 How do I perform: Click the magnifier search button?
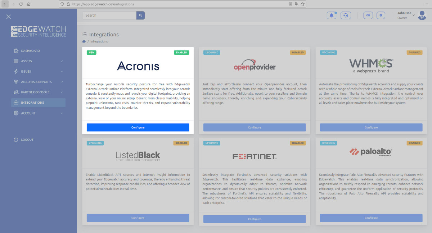(140, 15)
